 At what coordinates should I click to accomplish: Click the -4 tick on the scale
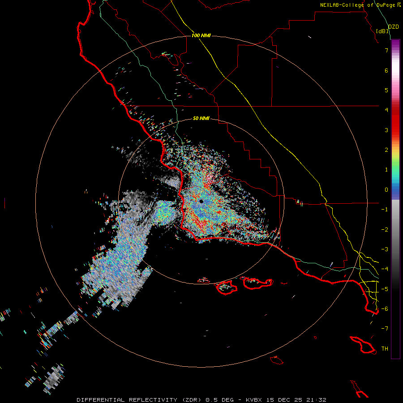point(385,269)
